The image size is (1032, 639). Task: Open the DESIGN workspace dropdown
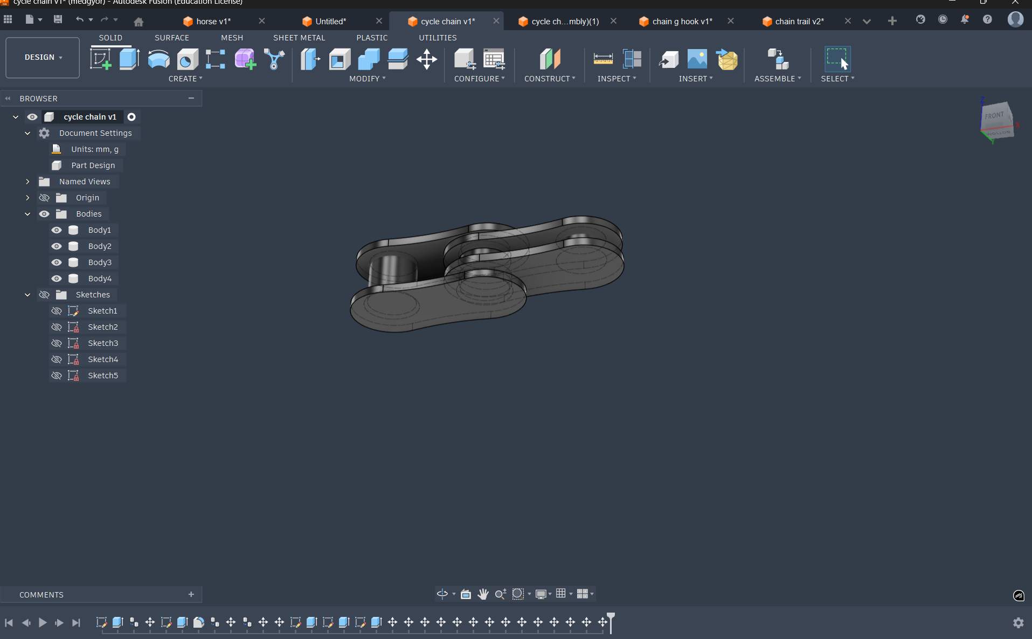click(x=43, y=57)
